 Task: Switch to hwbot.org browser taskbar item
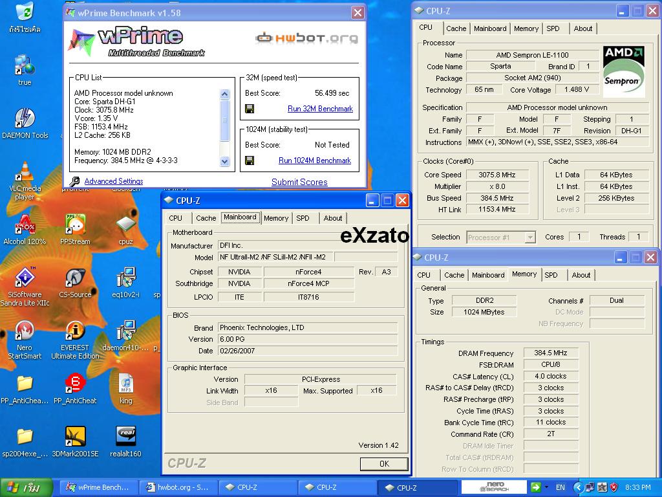pos(177,487)
